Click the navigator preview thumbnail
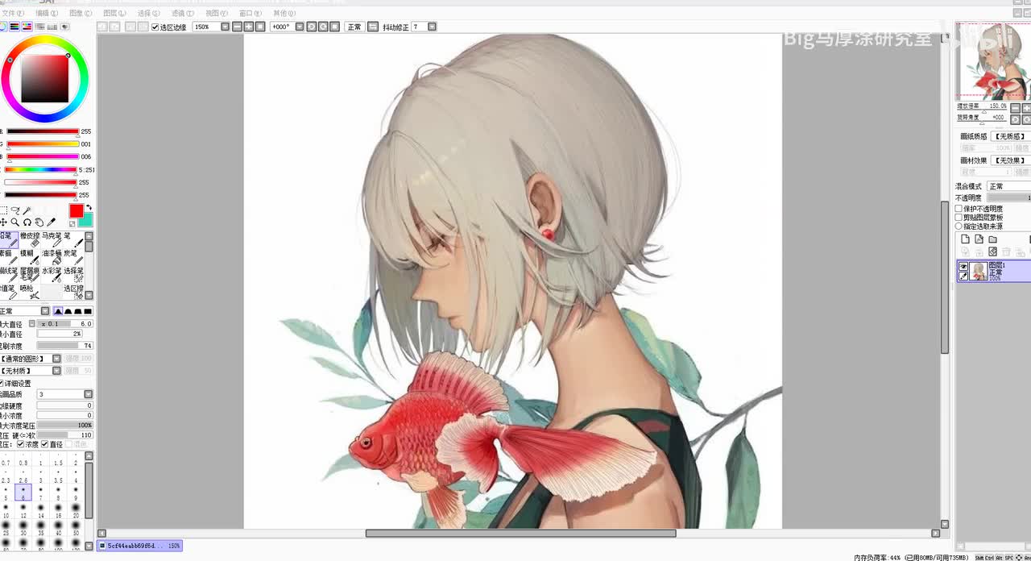1031x561 pixels. click(992, 61)
